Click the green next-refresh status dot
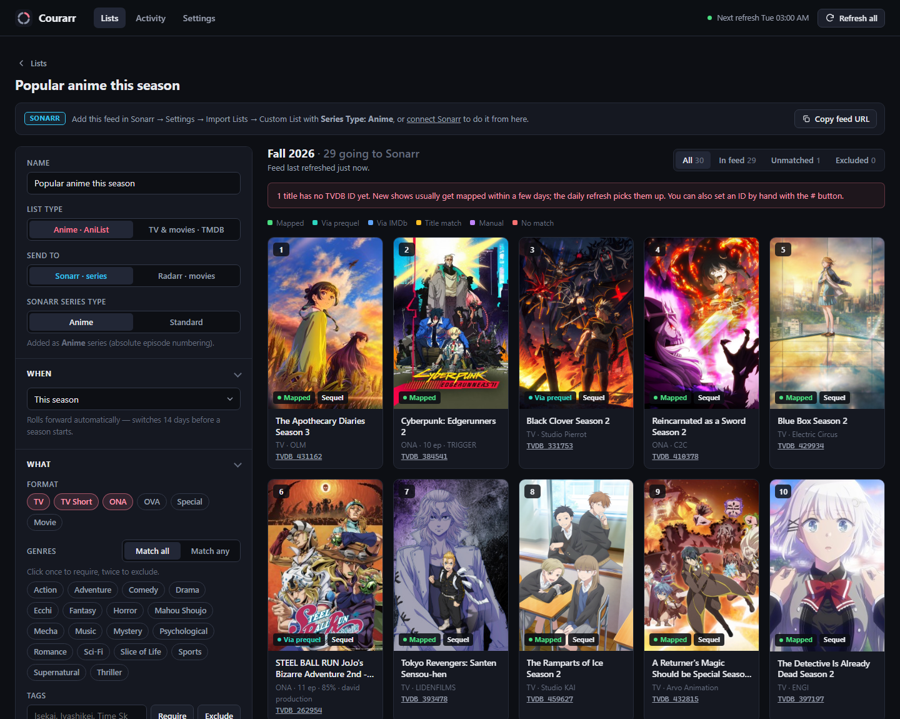The width and height of the screenshot is (900, 719). (709, 18)
